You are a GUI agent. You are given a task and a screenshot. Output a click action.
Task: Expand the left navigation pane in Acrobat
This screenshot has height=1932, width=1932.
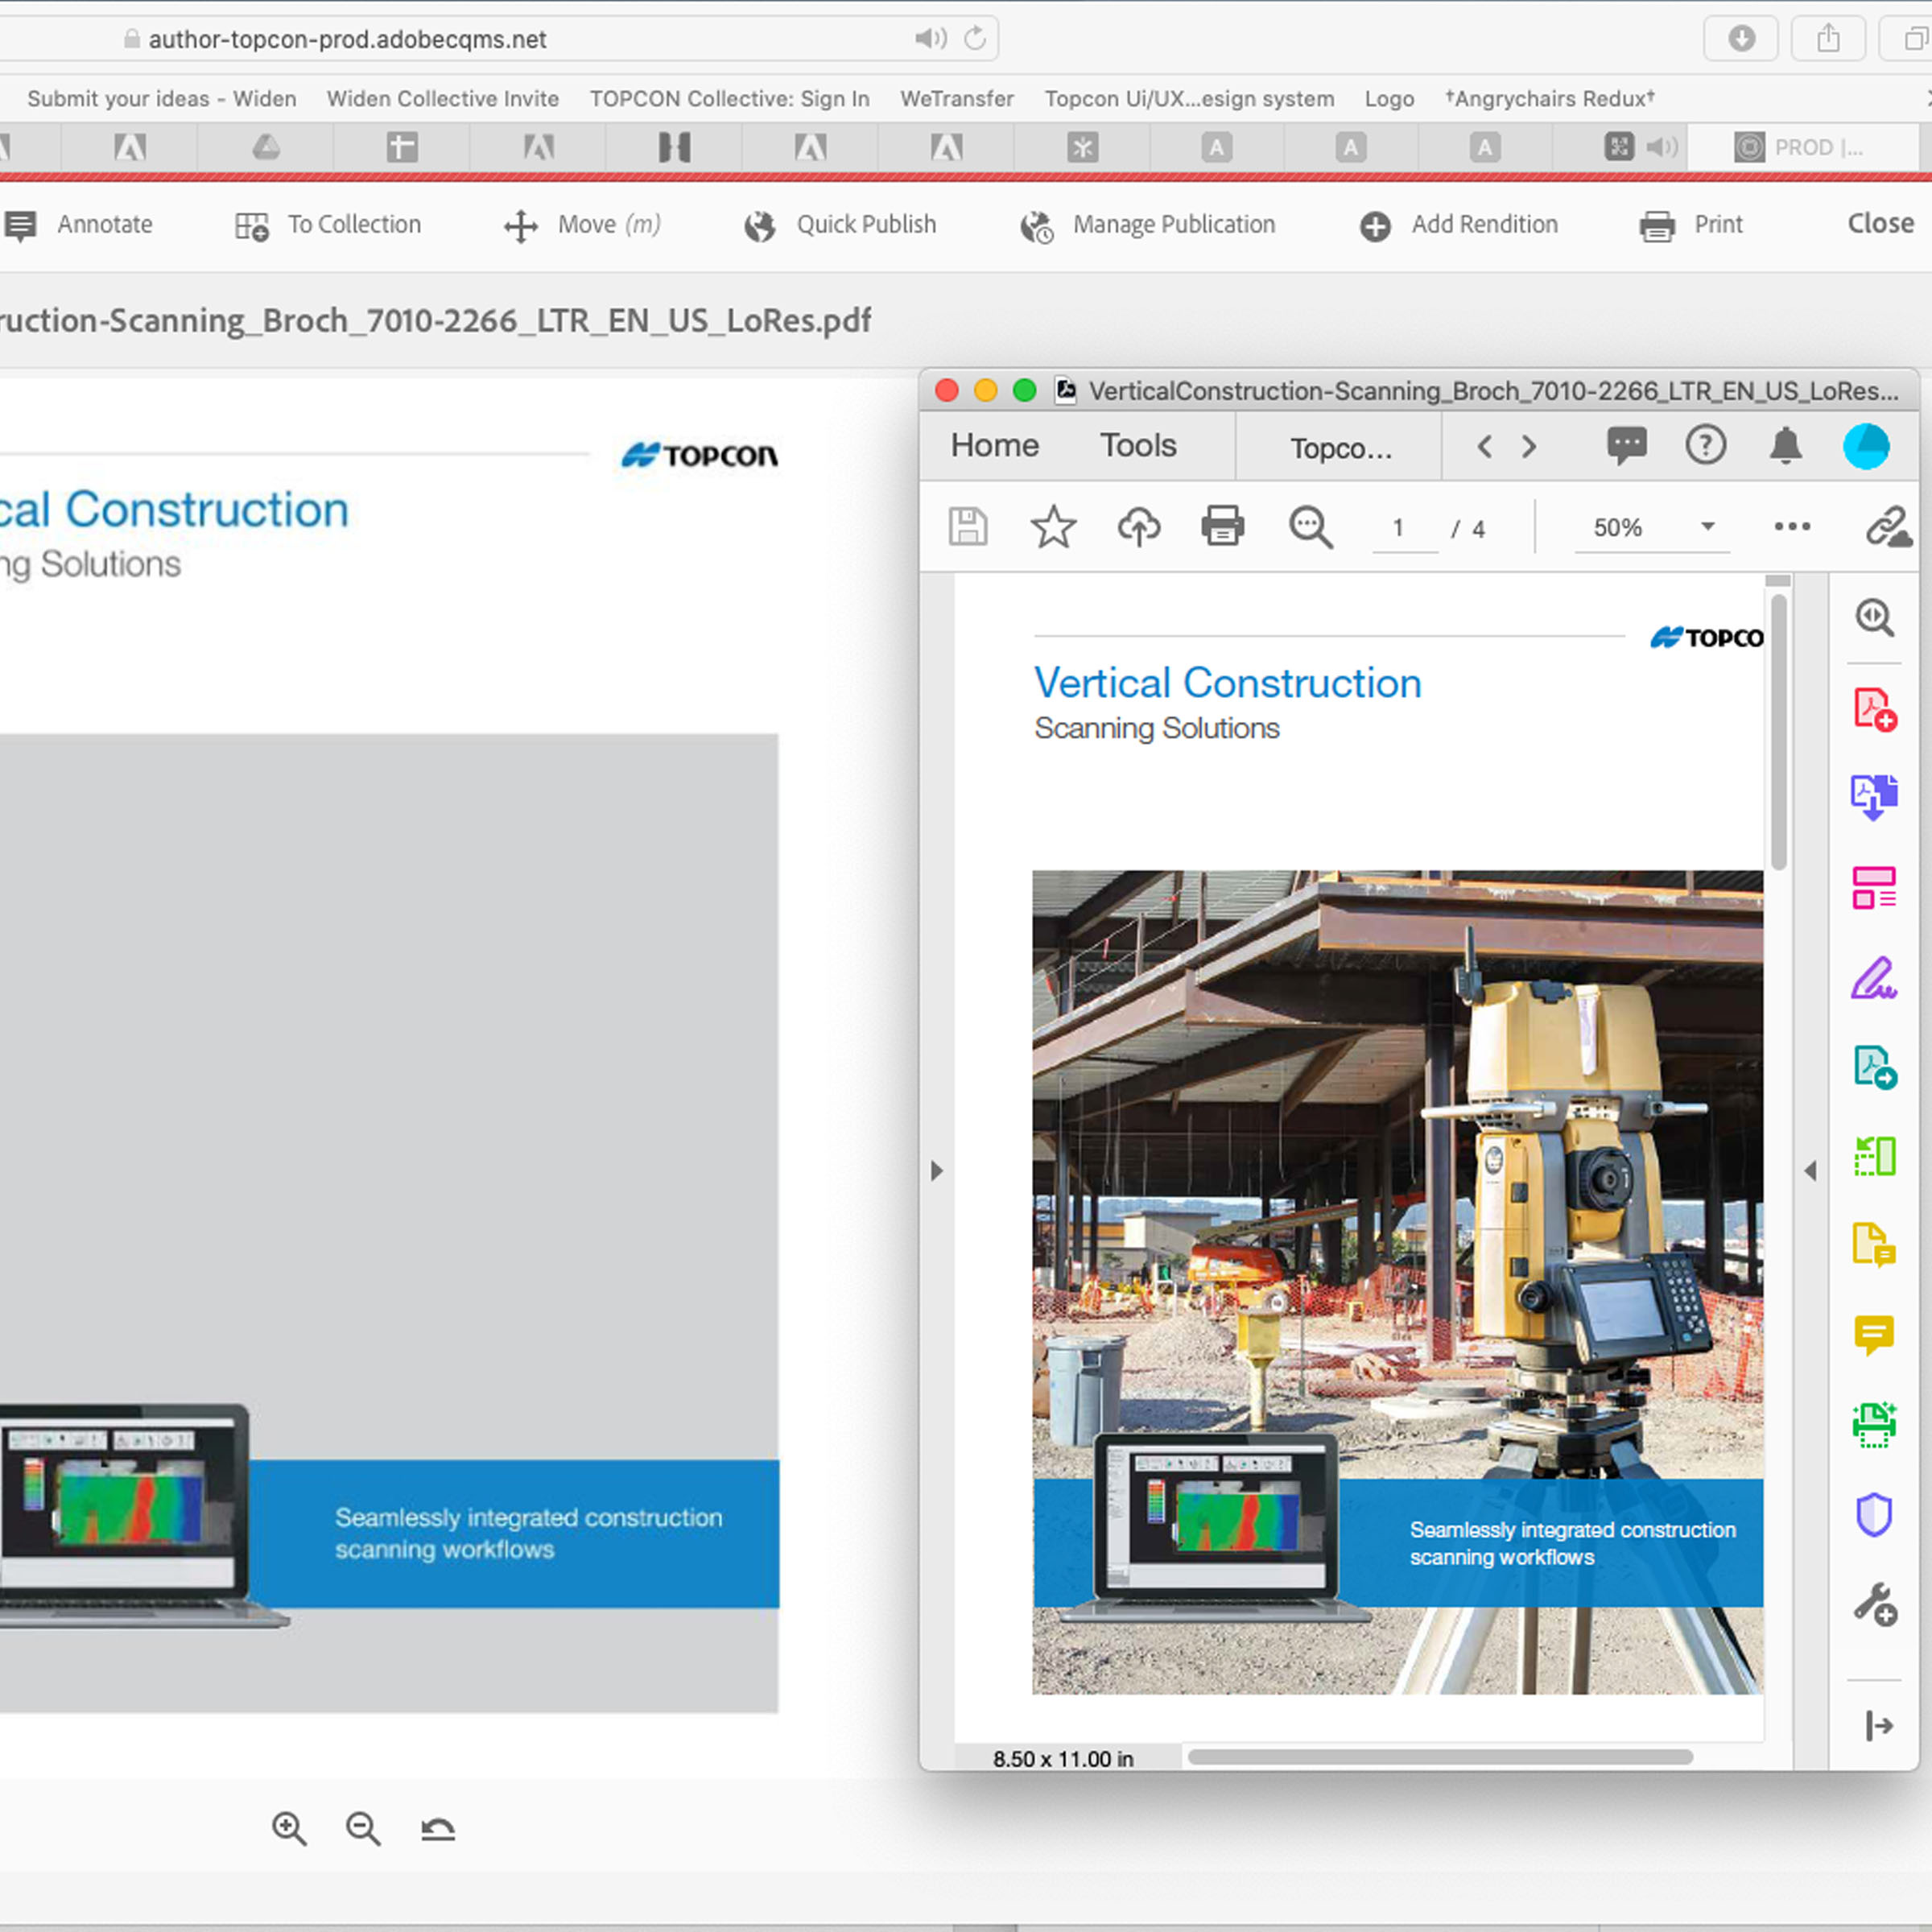point(936,1170)
